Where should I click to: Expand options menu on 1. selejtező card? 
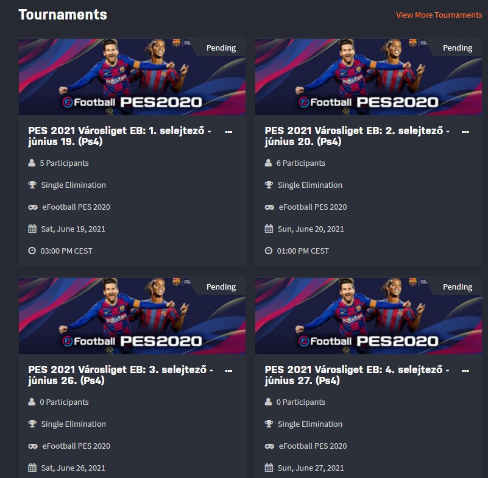(228, 132)
